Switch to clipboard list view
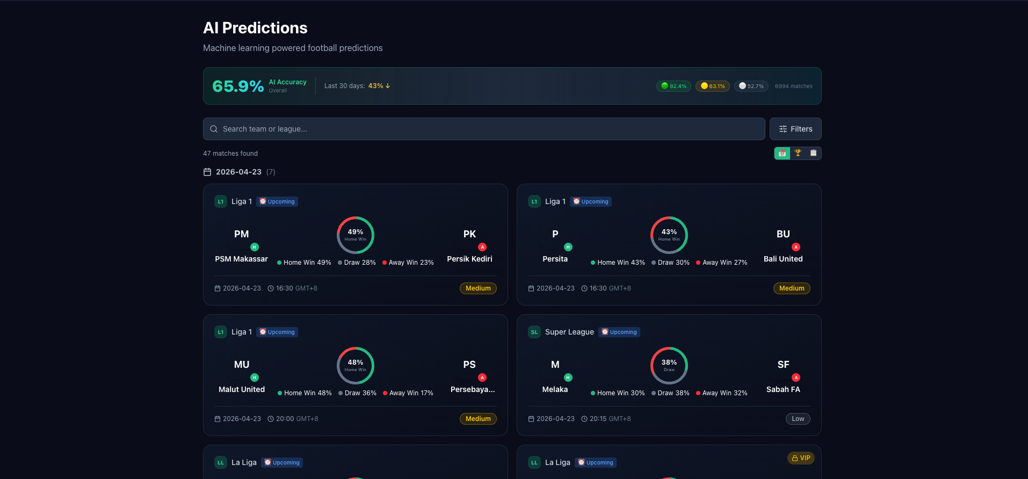1028x479 pixels. pyautogui.click(x=813, y=153)
